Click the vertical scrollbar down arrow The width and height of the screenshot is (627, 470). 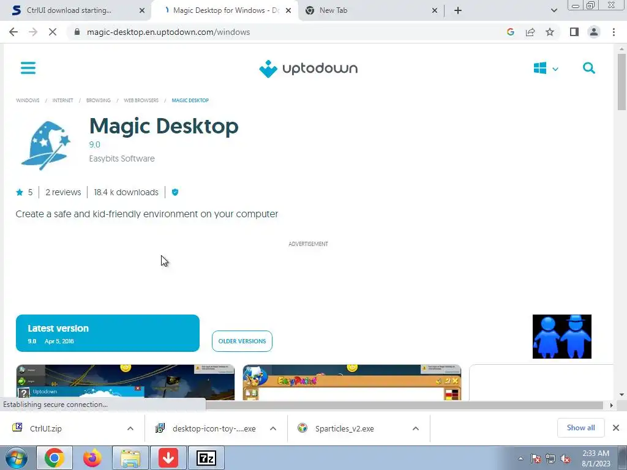(x=621, y=395)
